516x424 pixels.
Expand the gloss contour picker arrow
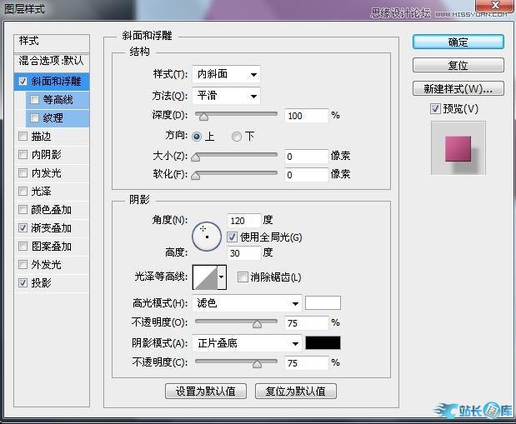[x=222, y=277]
